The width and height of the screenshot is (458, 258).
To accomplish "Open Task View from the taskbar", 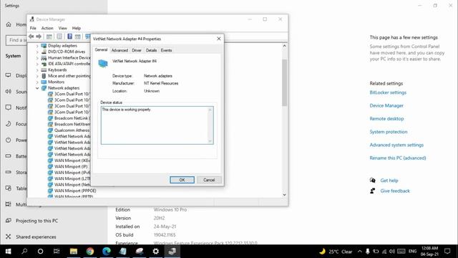I will pyautogui.click(x=57, y=252).
